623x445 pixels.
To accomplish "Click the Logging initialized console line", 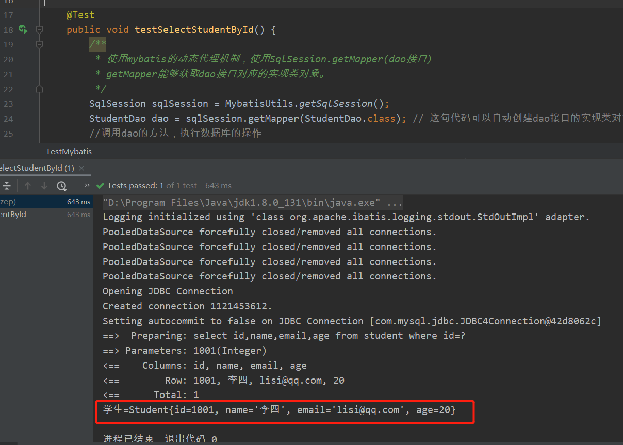I will click(x=346, y=217).
